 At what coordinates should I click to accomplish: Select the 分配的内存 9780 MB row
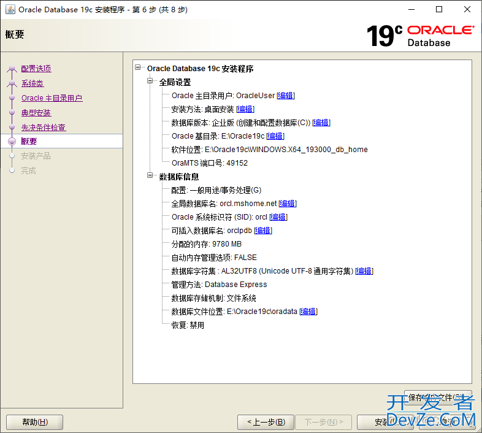tap(206, 244)
